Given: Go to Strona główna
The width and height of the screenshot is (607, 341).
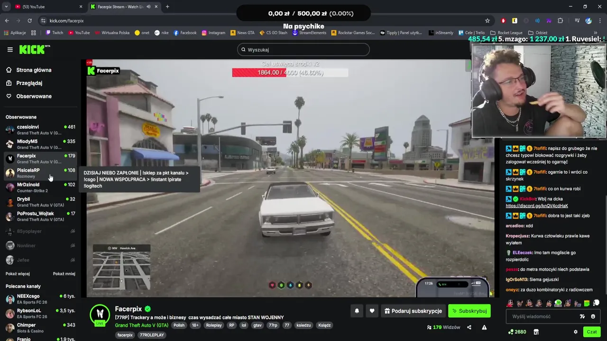Looking at the screenshot, I should 34,70.
